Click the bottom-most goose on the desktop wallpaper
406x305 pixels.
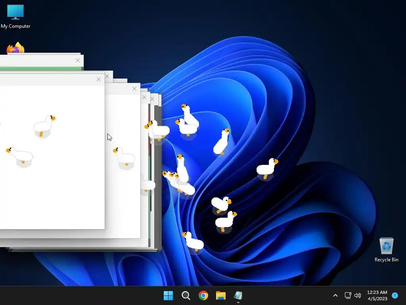click(193, 243)
